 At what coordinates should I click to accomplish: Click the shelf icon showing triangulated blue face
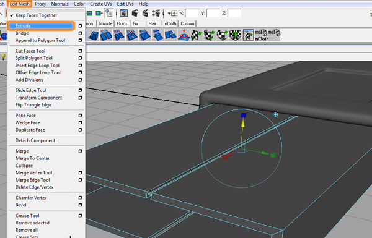click(144, 35)
